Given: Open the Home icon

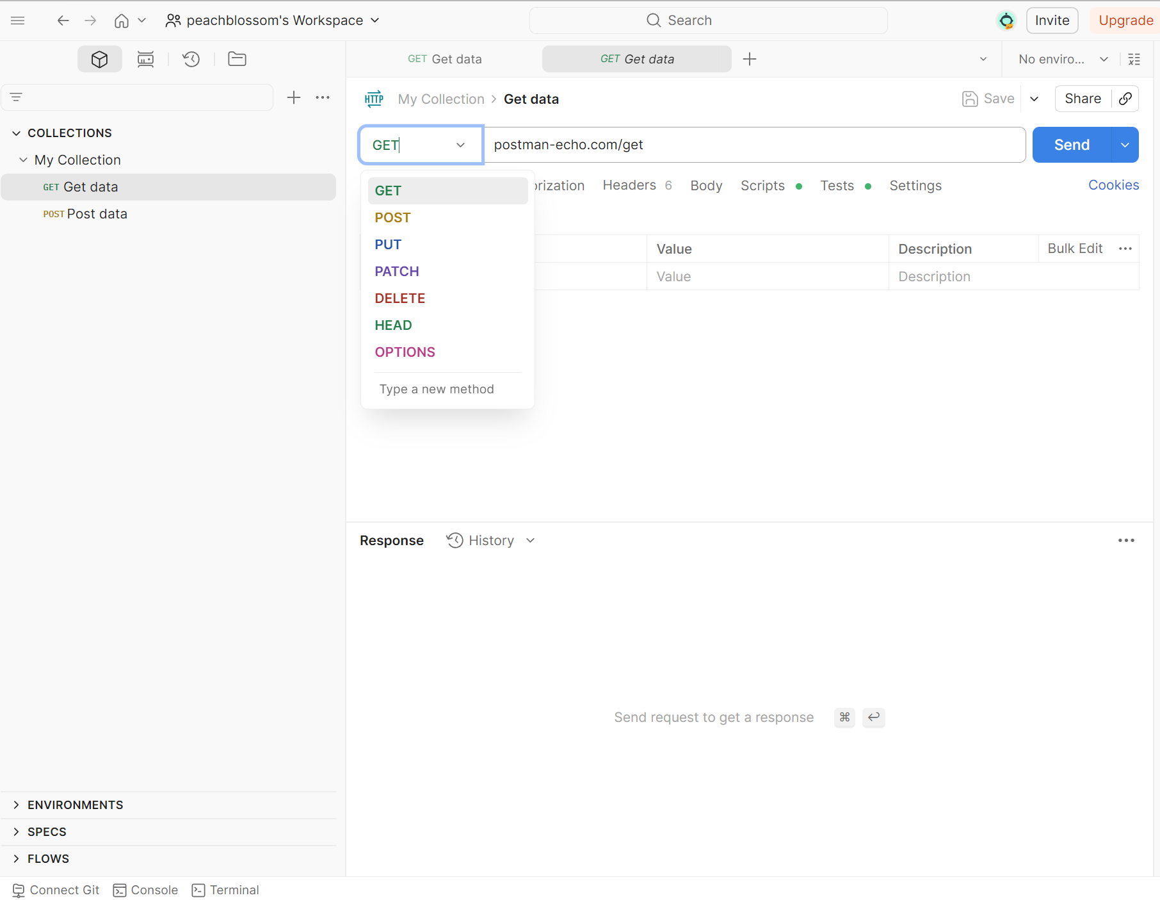Looking at the screenshot, I should pyautogui.click(x=121, y=20).
